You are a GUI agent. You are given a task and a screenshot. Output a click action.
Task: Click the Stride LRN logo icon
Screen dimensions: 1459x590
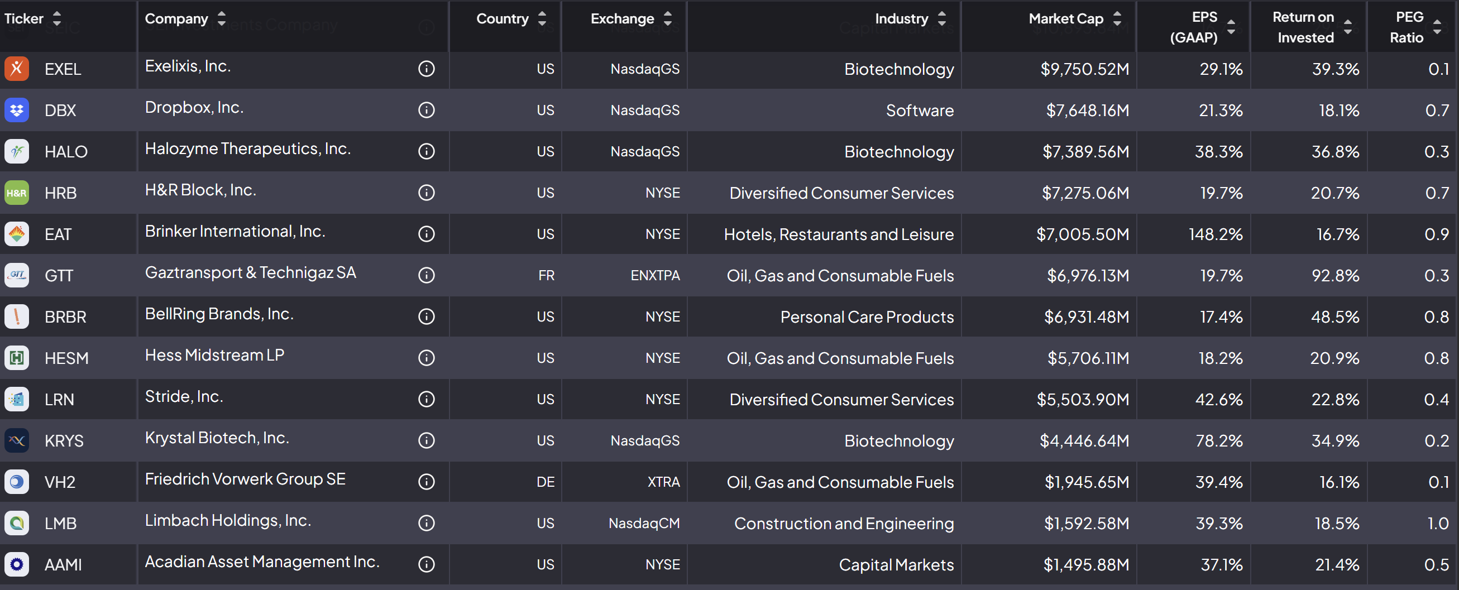(x=17, y=399)
